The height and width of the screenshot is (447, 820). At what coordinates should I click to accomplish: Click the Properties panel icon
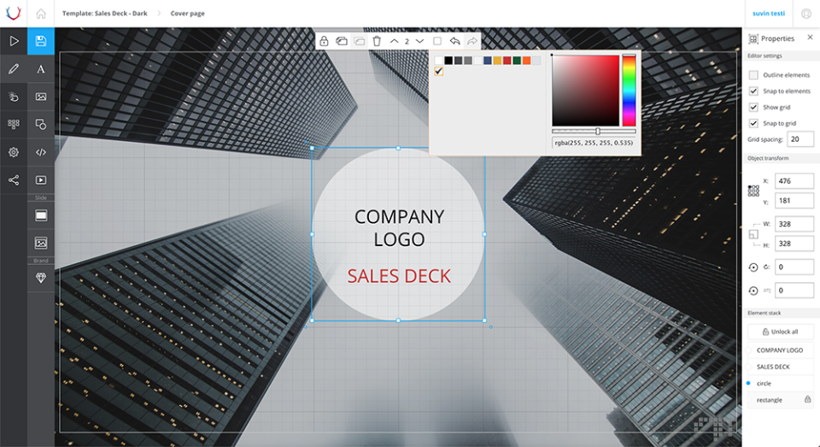click(753, 38)
